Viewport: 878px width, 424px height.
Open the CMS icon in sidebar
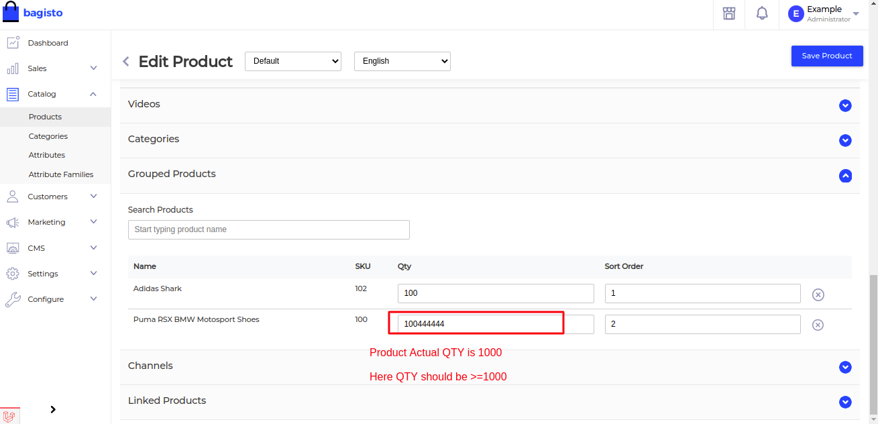pos(14,248)
